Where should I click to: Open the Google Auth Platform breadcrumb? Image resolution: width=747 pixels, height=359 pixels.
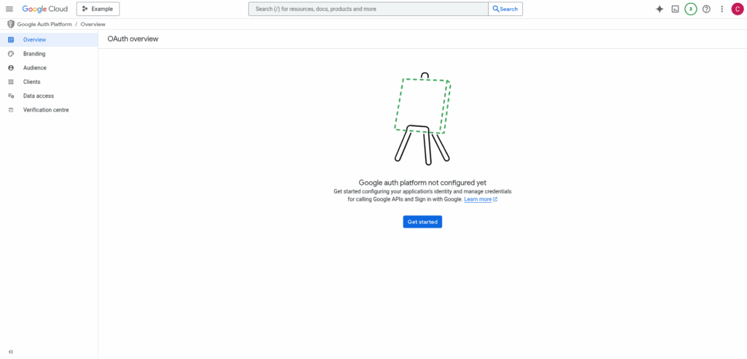(x=44, y=24)
